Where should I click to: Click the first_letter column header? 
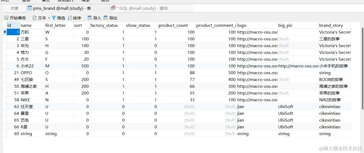click(x=59, y=25)
